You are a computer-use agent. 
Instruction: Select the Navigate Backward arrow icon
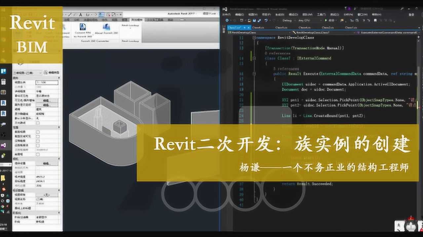(x=227, y=20)
